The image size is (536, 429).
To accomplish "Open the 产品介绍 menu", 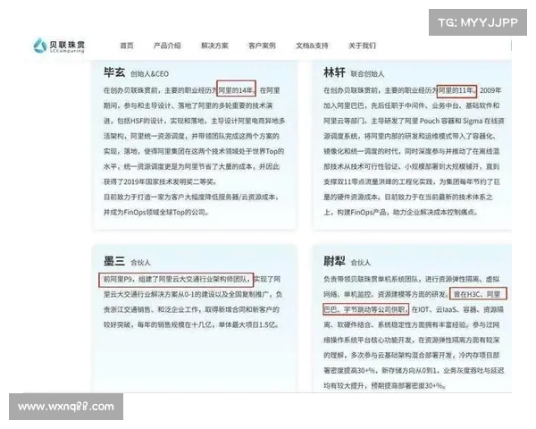I will point(167,46).
